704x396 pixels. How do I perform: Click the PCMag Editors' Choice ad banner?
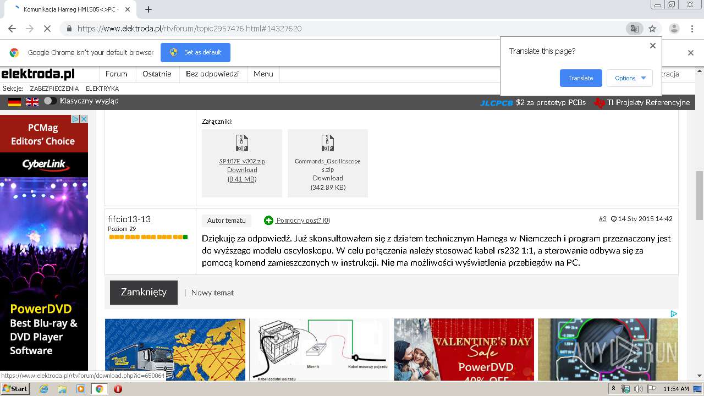[44, 134]
